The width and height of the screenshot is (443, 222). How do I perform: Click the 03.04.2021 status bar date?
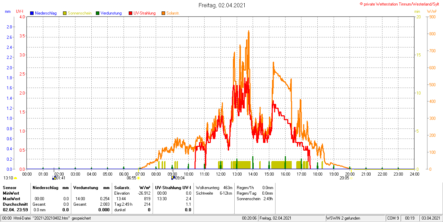pos(431,218)
